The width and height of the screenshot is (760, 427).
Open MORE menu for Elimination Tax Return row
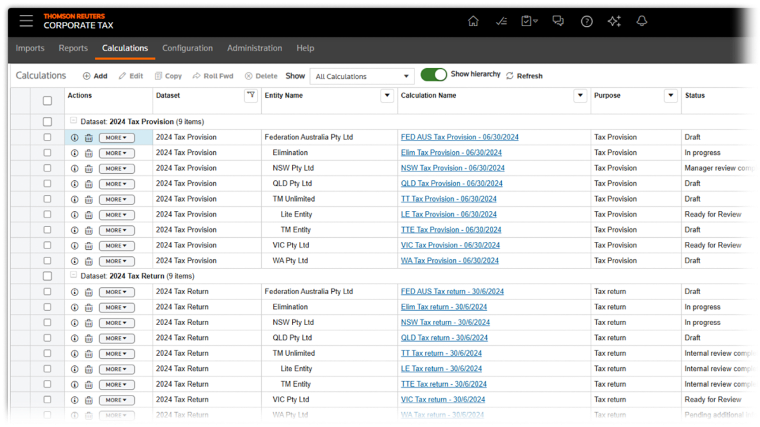click(116, 308)
